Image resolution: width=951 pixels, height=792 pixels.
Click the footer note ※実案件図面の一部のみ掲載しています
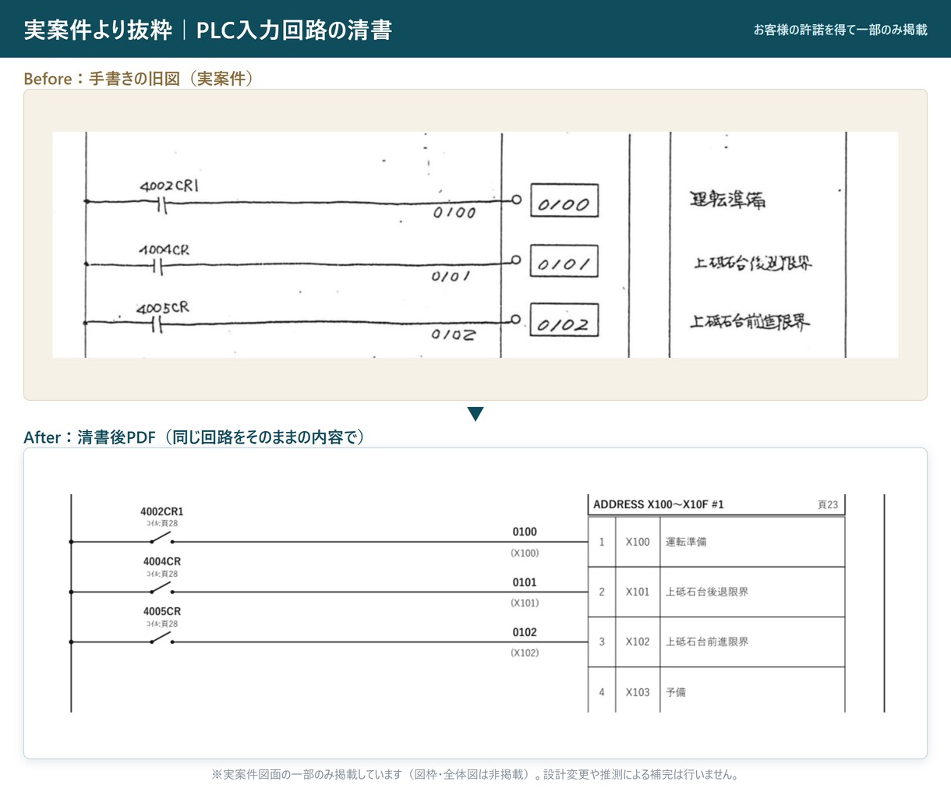pyautogui.click(x=475, y=774)
